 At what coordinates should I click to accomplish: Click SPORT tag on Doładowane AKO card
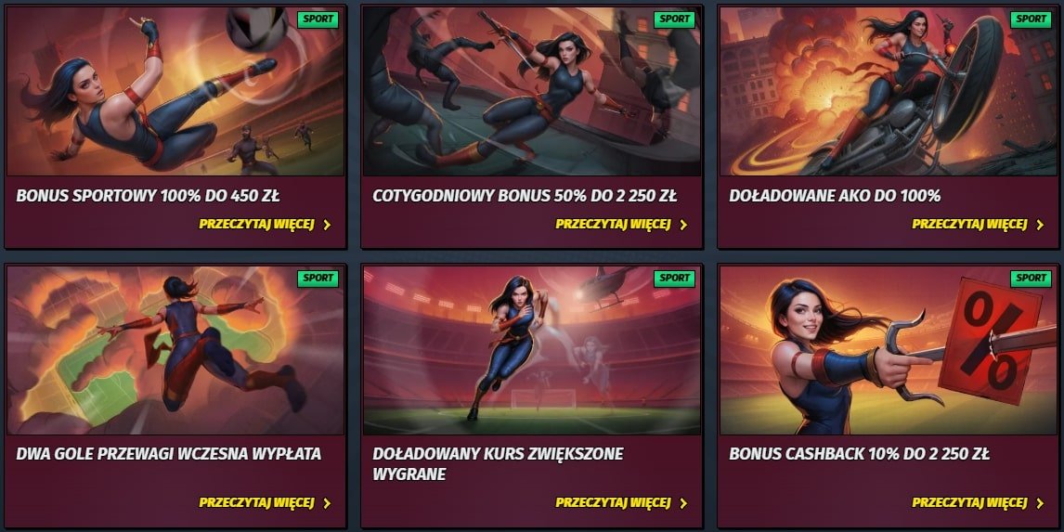(x=1031, y=19)
